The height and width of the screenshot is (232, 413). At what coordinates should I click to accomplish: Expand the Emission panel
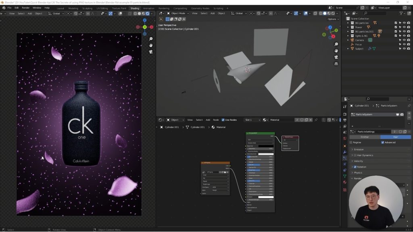click(x=359, y=149)
